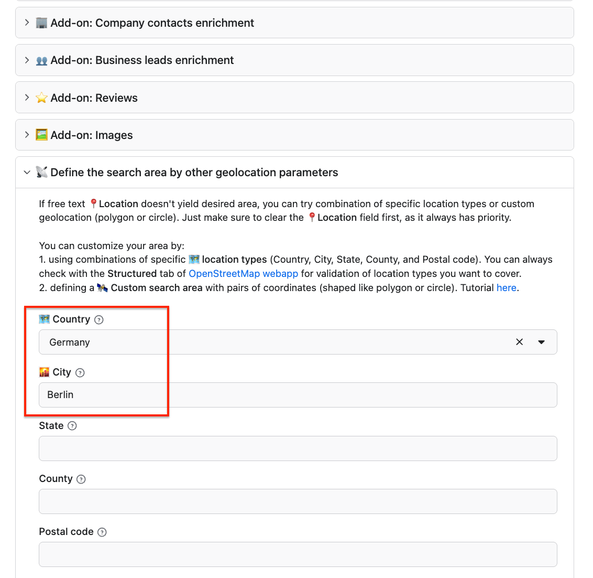Screen dimensions: 593x578
Task: Click the building icon beside Company contacts enrichment
Action: pyautogui.click(x=41, y=23)
